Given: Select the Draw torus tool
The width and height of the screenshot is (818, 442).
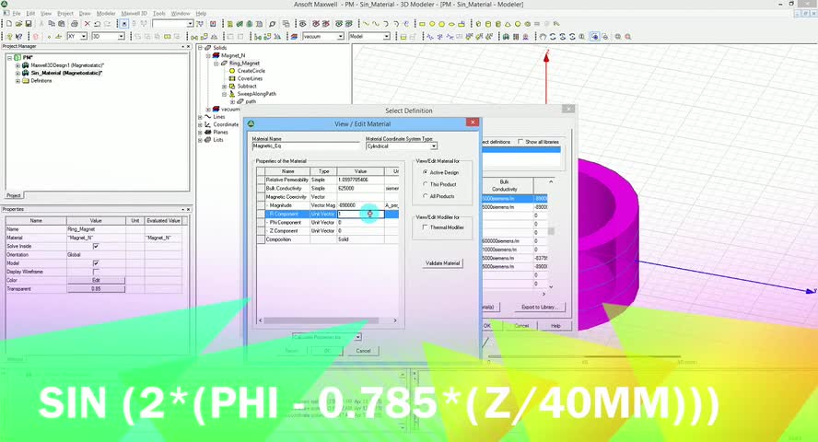Looking at the screenshot, I should (528, 24).
